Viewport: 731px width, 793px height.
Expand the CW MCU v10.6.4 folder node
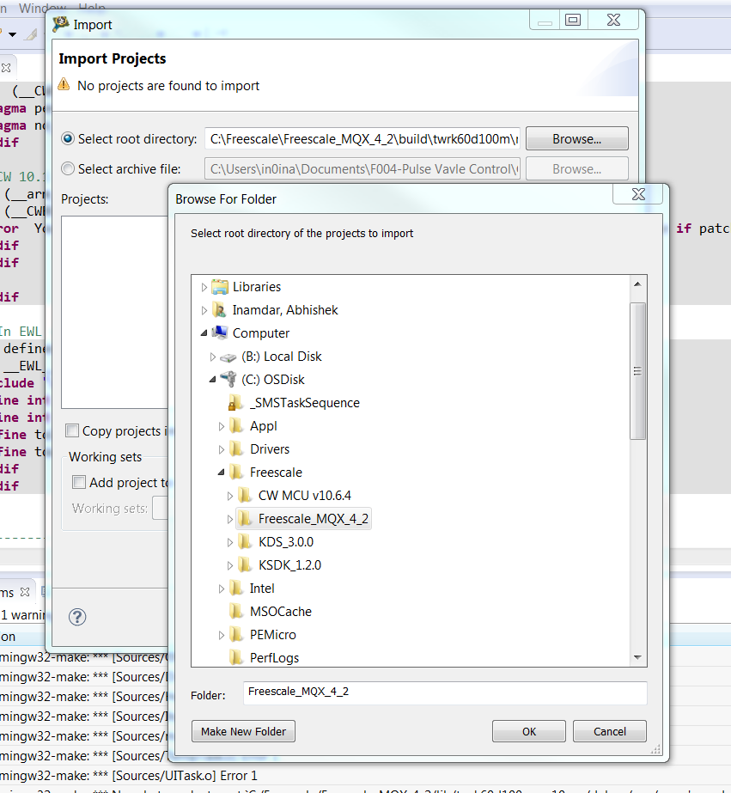(x=230, y=496)
